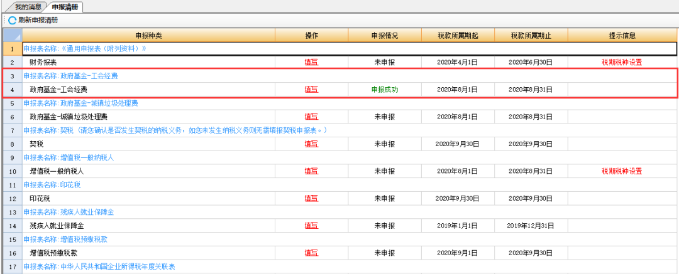This screenshot has height=274, width=679.
Task: Click the 税款所属期止 column header
Action: point(531,36)
